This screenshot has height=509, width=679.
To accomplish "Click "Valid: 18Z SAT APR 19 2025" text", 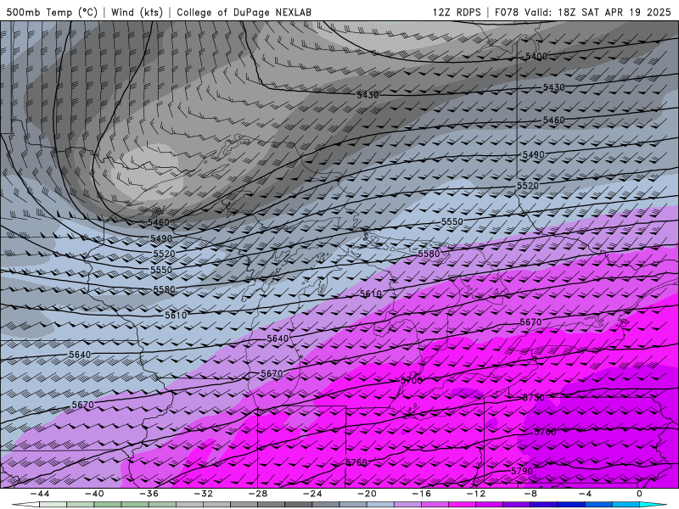I will tap(598, 12).
